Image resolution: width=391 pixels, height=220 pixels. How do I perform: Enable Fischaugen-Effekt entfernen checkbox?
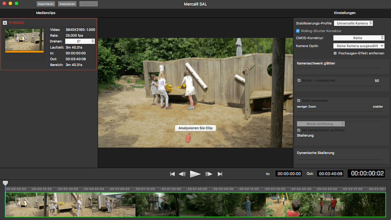335,53
